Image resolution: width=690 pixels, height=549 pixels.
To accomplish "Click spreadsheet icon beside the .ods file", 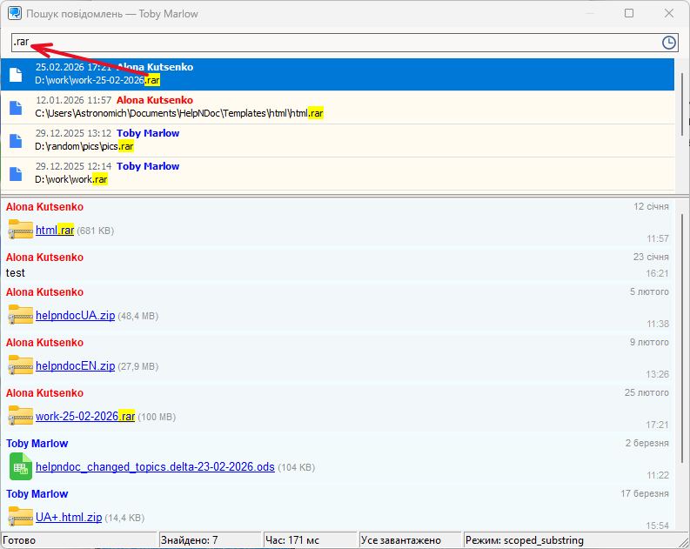I will point(21,466).
